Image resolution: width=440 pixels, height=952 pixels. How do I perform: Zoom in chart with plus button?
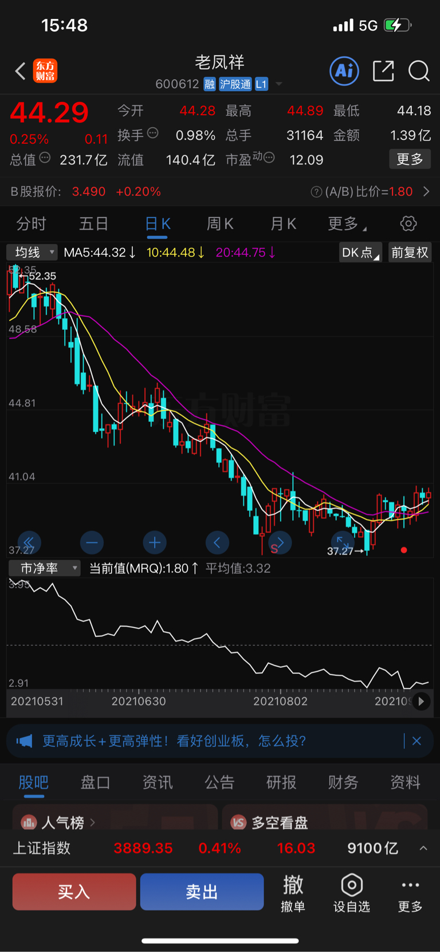pyautogui.click(x=154, y=542)
